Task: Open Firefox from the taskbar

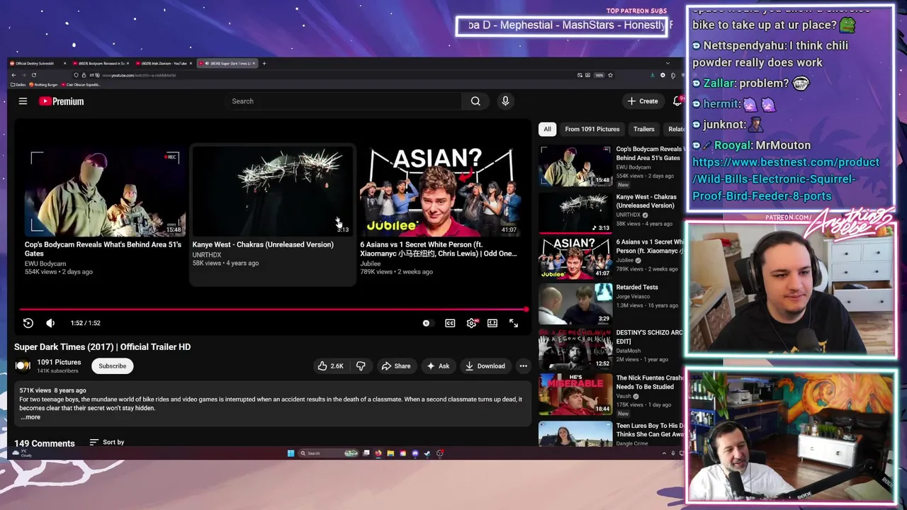Action: (378, 453)
